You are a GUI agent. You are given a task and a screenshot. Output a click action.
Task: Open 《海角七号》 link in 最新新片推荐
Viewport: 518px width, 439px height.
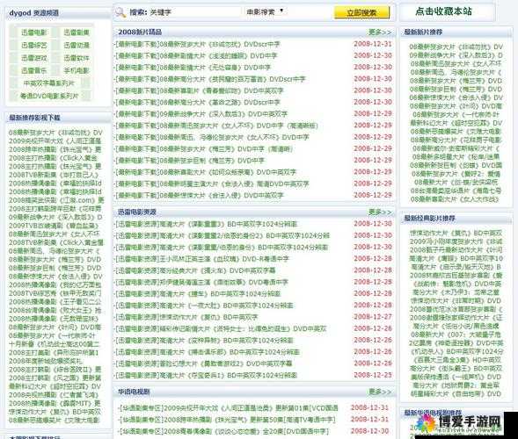click(456, 191)
